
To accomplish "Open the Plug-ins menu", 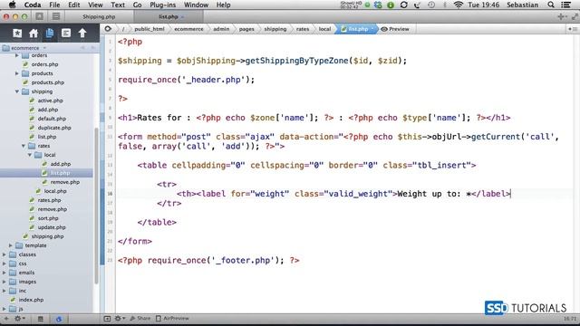I will (x=163, y=5).
